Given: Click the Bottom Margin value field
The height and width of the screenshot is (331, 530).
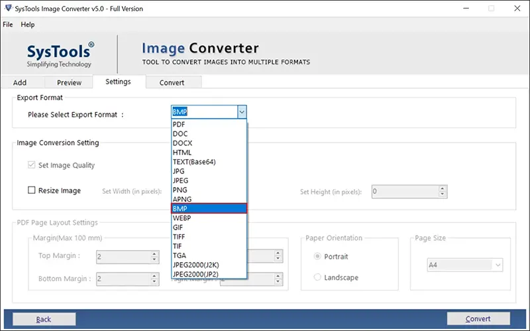Looking at the screenshot, I should tap(123, 279).
